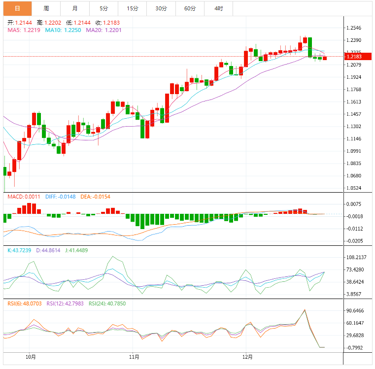Click the red 1.2183 current price tag
The image size is (375, 369).
pos(358,57)
